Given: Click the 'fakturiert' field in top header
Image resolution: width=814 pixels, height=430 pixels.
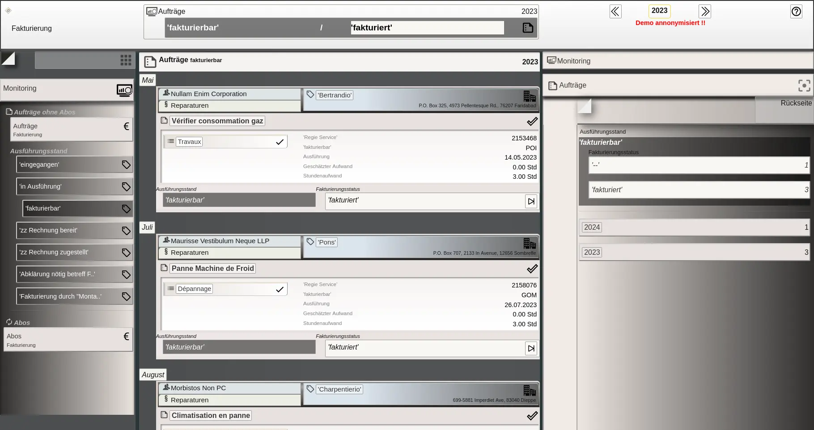Looking at the screenshot, I should coord(427,28).
